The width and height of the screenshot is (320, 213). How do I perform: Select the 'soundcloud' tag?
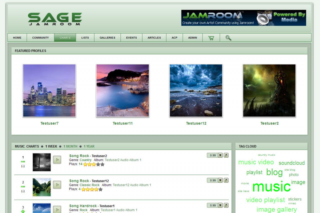click(x=292, y=163)
